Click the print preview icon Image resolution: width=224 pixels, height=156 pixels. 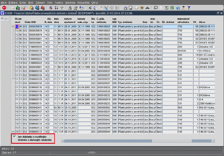click(x=76, y=8)
